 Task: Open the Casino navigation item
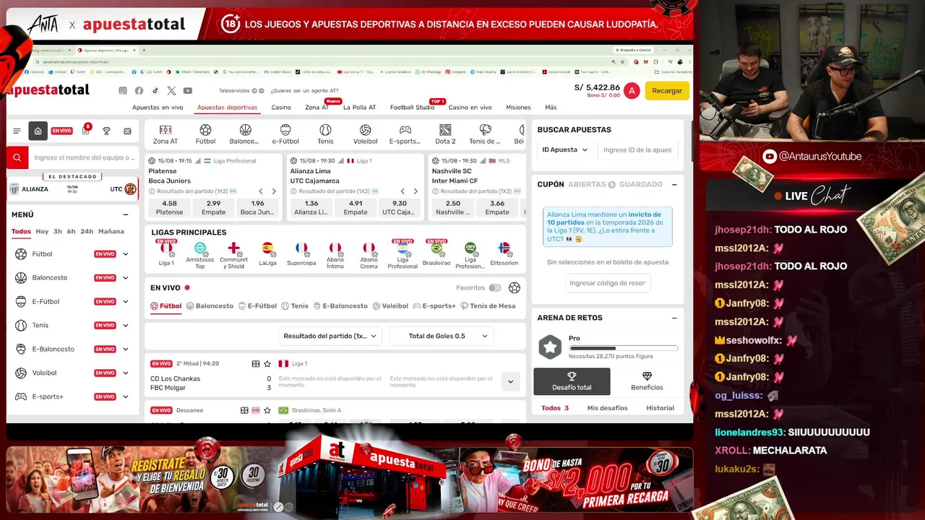281,108
